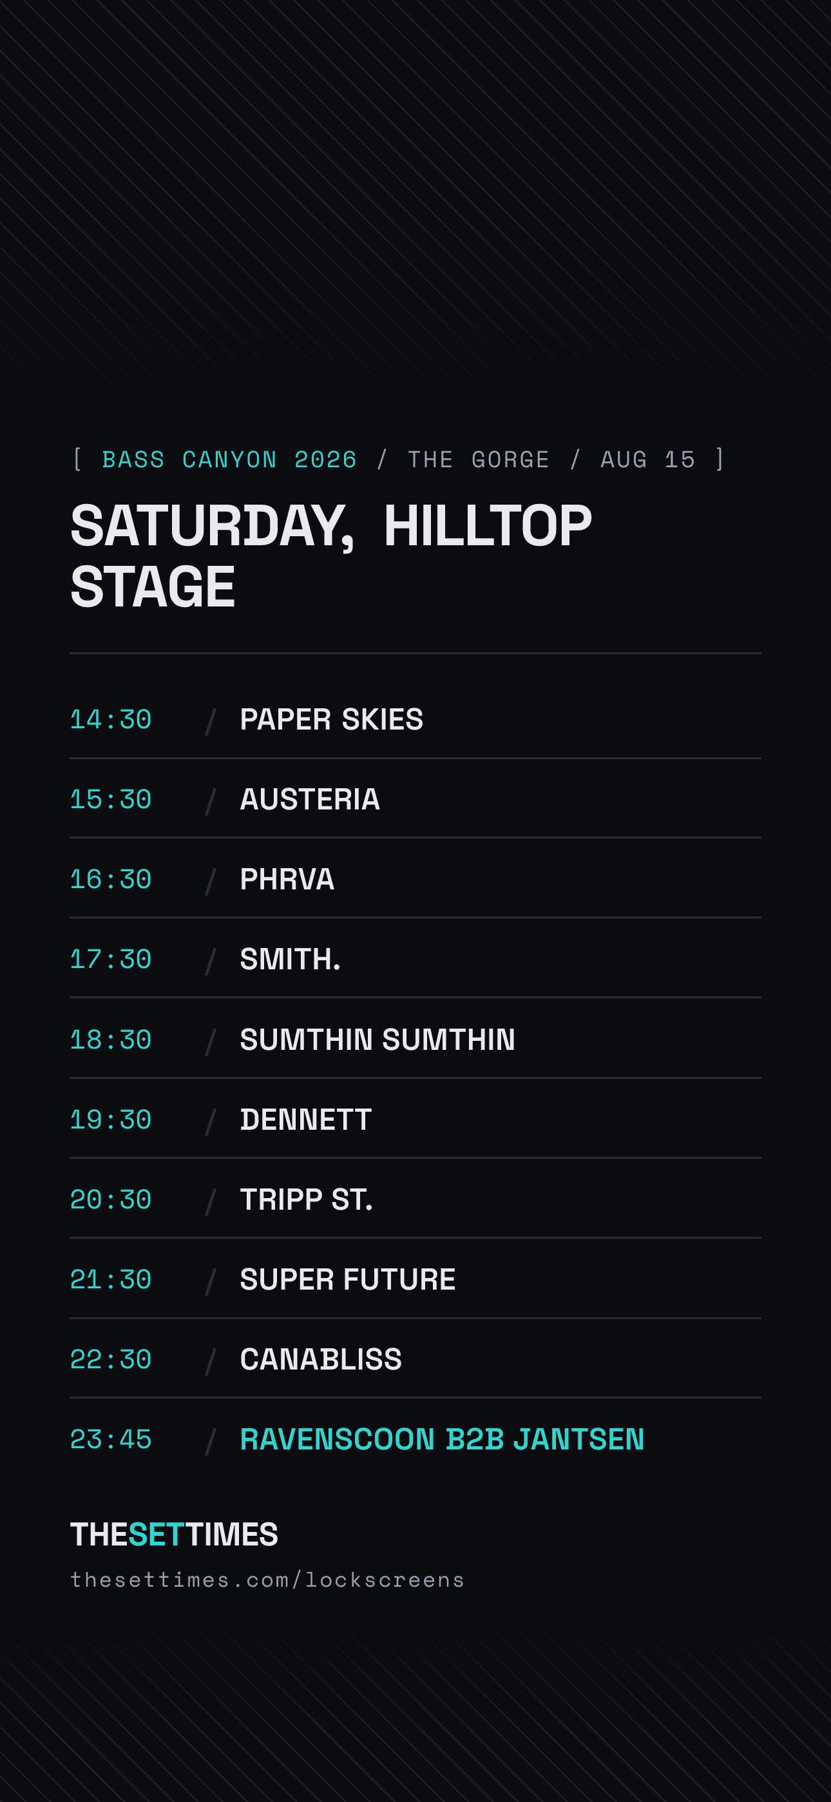Select the Aug 15 date label
Viewport: 831px width, 1802px height.
tap(648, 460)
